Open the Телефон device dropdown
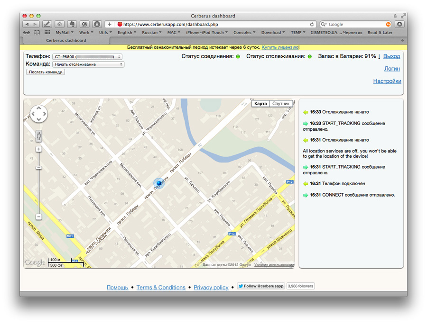 [87, 56]
